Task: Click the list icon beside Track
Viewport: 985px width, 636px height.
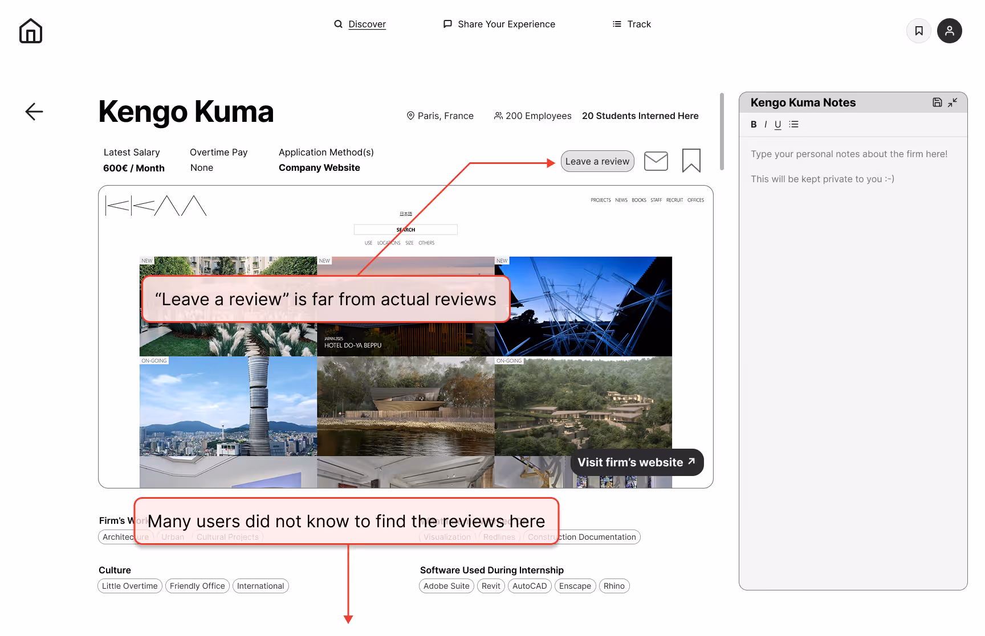Action: (x=617, y=24)
